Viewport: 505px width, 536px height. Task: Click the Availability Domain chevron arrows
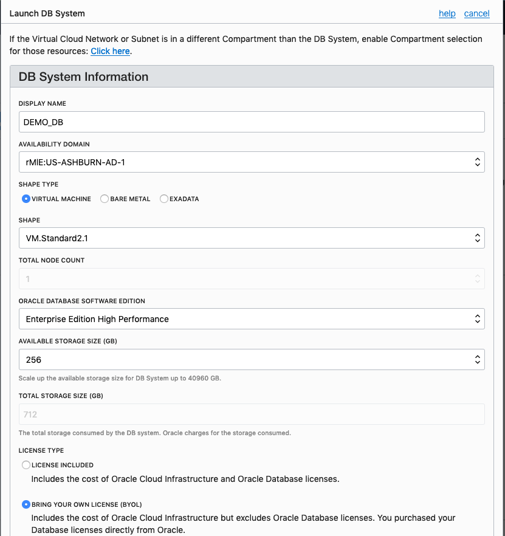click(x=477, y=162)
